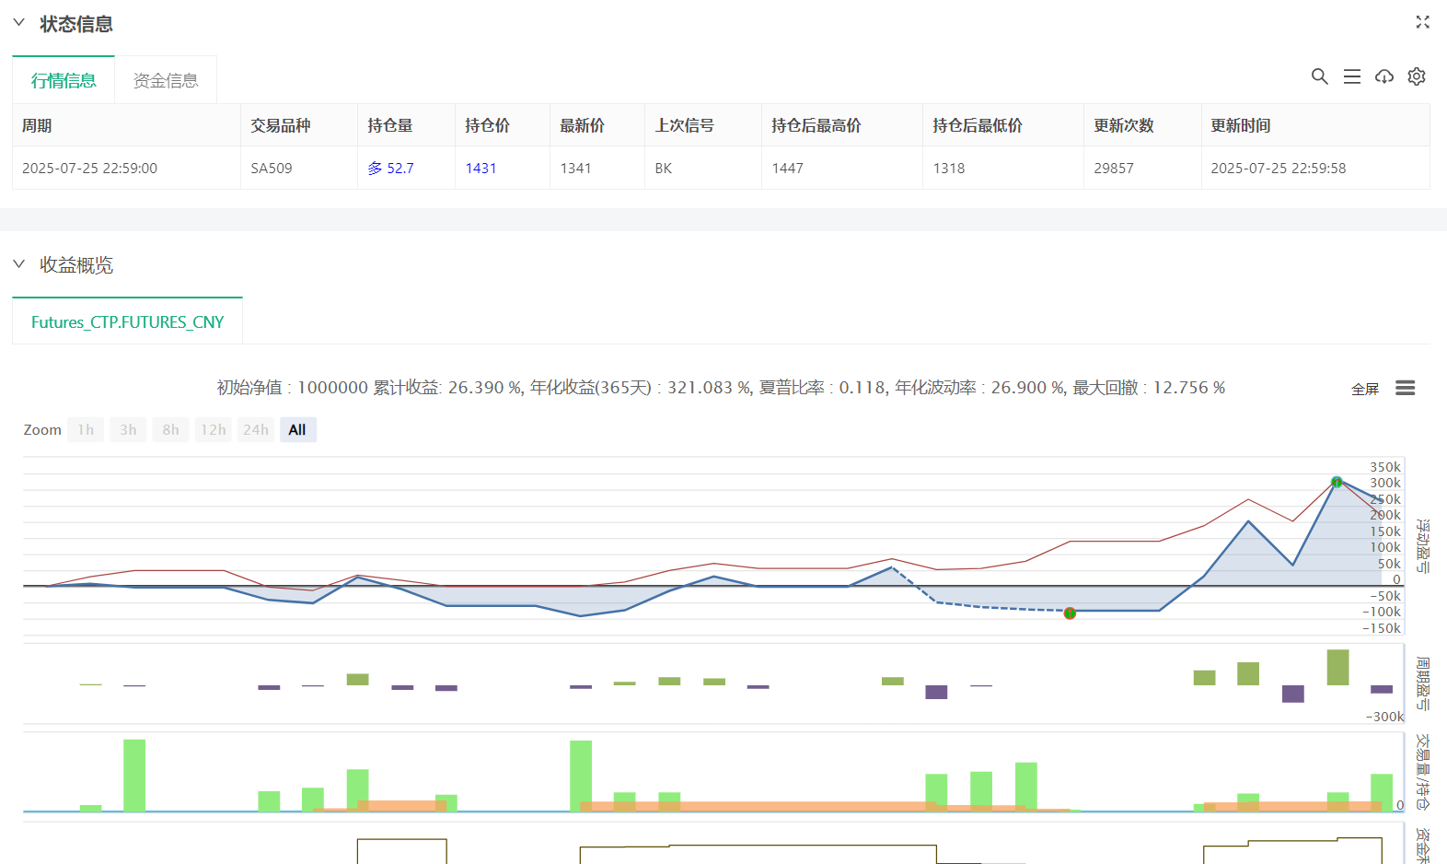The height and width of the screenshot is (864, 1447).
Task: Click the 1318 lowest price cell
Action: point(1003,168)
